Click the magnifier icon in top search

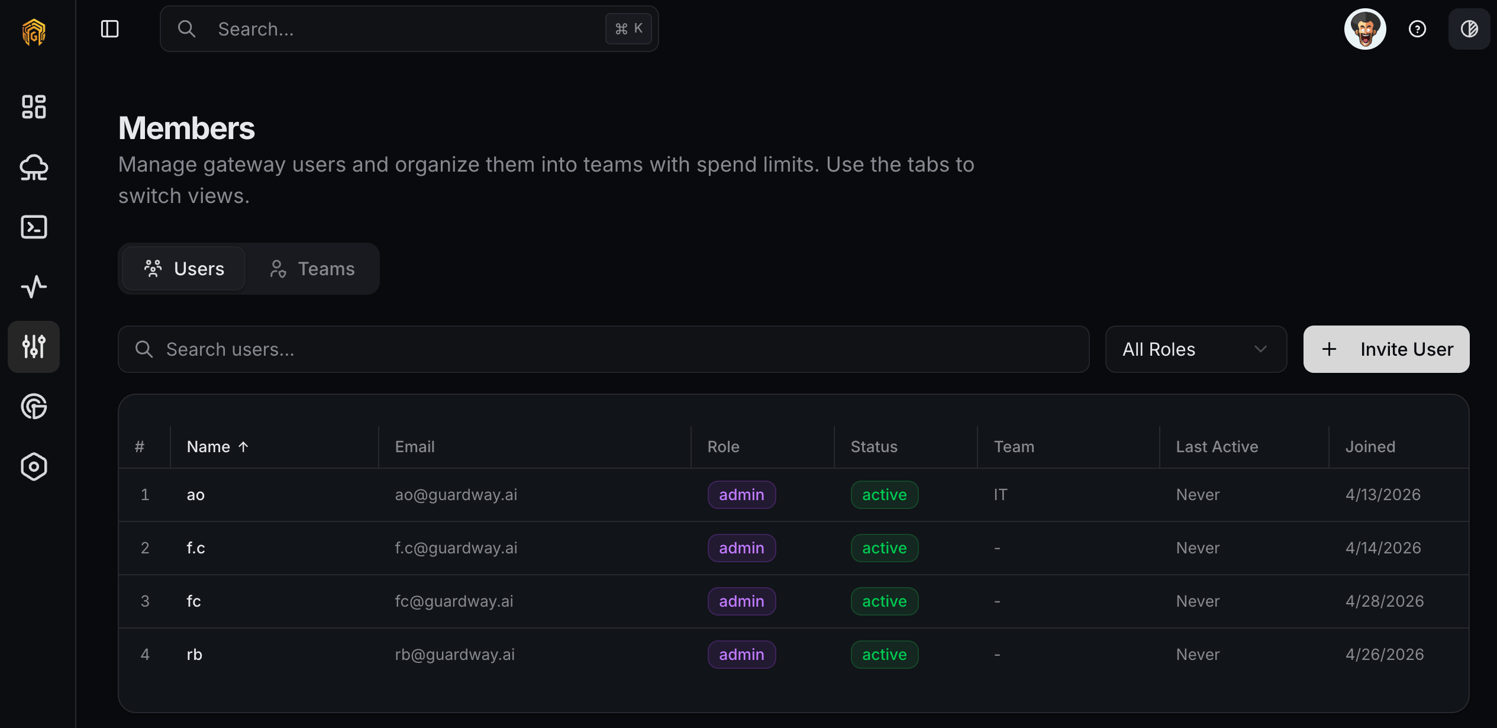[x=186, y=28]
